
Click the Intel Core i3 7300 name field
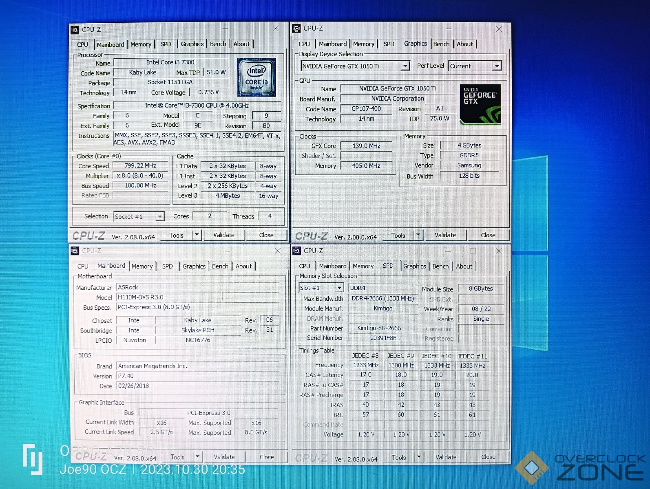tap(170, 62)
